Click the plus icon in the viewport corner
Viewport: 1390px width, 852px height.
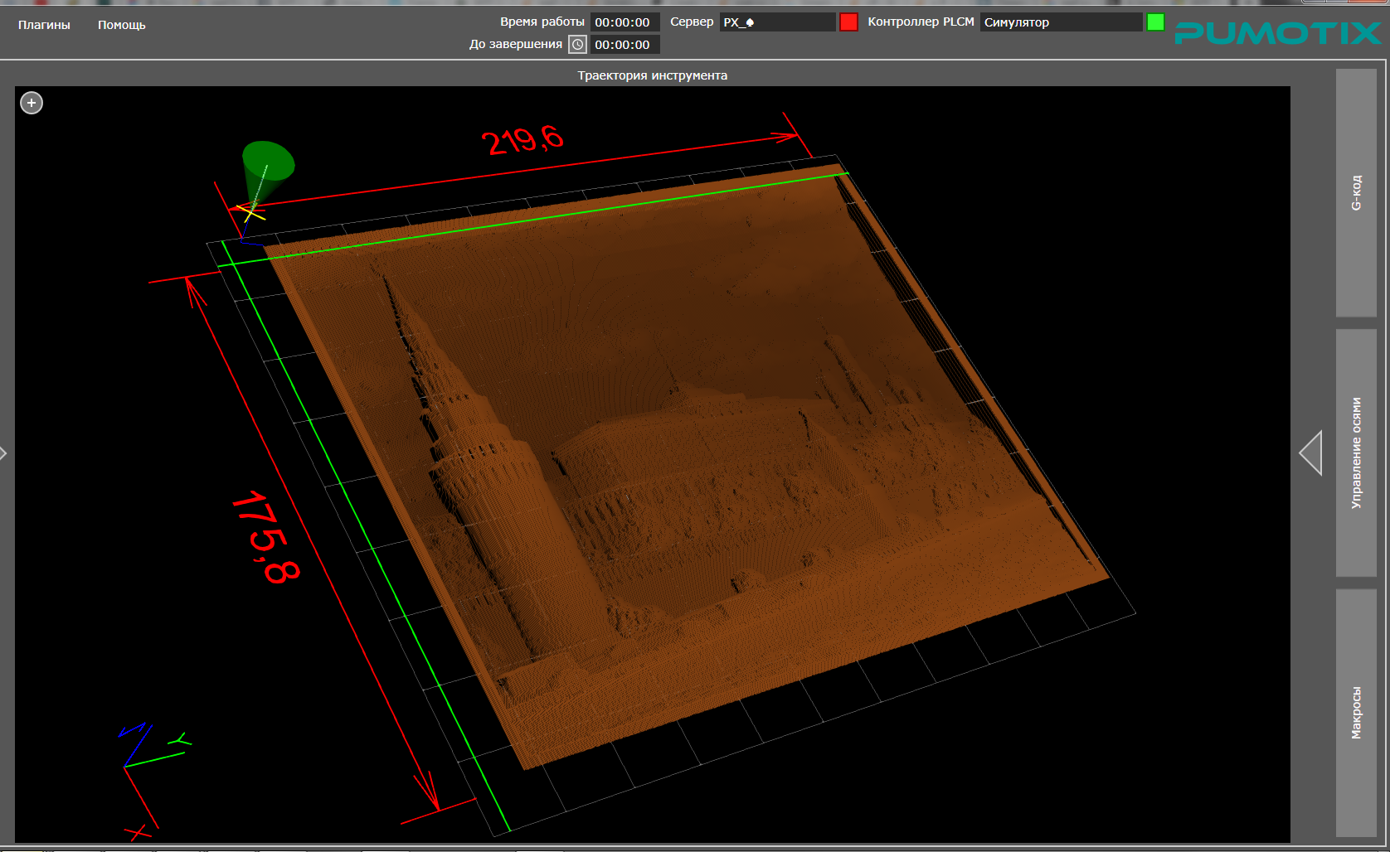click(x=32, y=103)
